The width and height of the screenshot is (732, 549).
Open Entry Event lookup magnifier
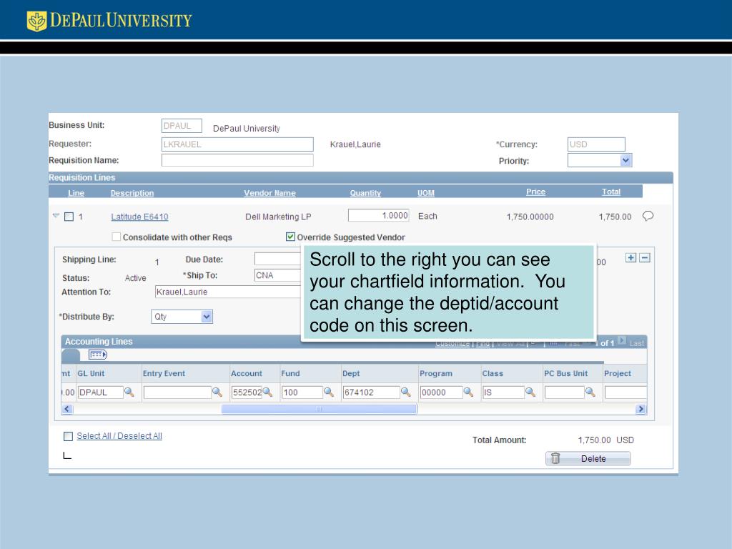[217, 392]
